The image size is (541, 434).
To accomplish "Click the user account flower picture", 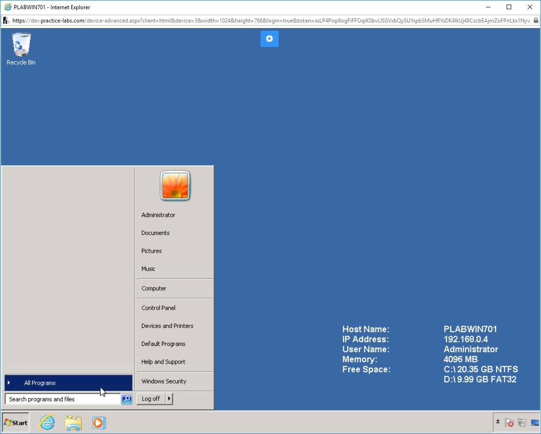I will tap(175, 186).
